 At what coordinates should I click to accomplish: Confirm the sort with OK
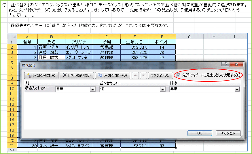coord(200,133)
